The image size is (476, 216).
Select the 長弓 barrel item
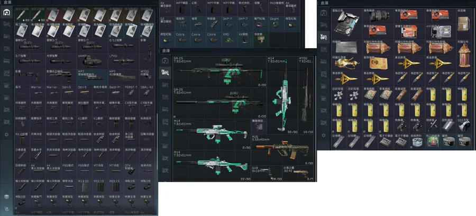[x=22, y=92]
